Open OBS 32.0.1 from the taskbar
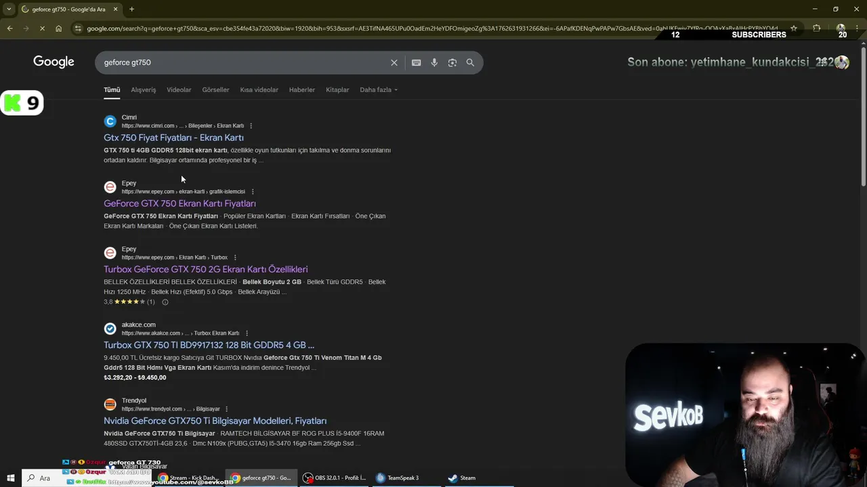 tap(335, 478)
